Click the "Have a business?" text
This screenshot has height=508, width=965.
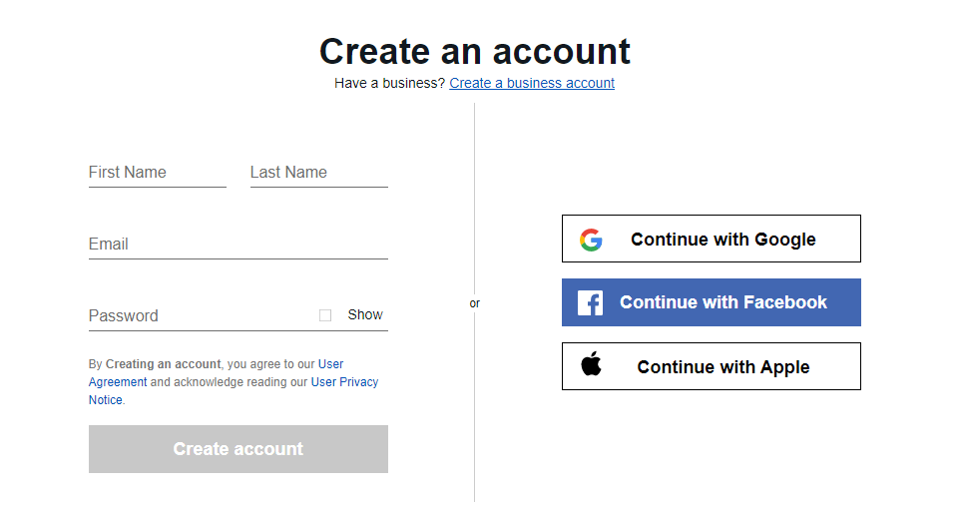tap(389, 83)
